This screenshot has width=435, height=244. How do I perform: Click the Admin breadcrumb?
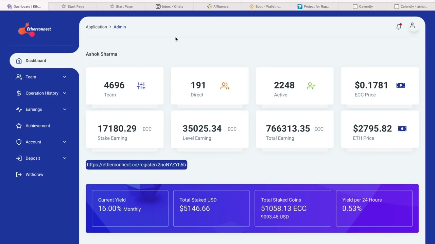tap(120, 27)
